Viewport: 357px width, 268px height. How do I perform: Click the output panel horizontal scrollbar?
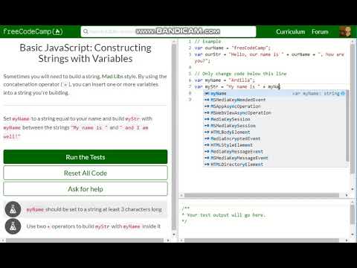(262, 240)
